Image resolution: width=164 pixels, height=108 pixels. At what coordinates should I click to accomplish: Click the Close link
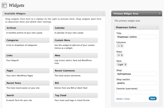coord(127,99)
